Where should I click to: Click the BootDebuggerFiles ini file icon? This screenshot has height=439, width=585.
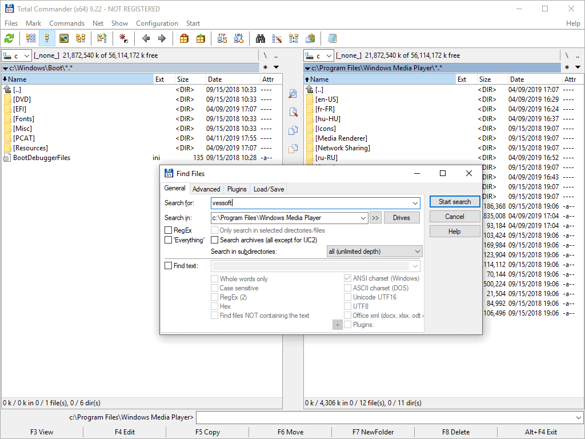point(7,158)
